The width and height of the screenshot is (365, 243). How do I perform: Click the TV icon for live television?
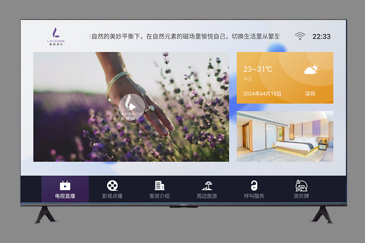(x=65, y=185)
